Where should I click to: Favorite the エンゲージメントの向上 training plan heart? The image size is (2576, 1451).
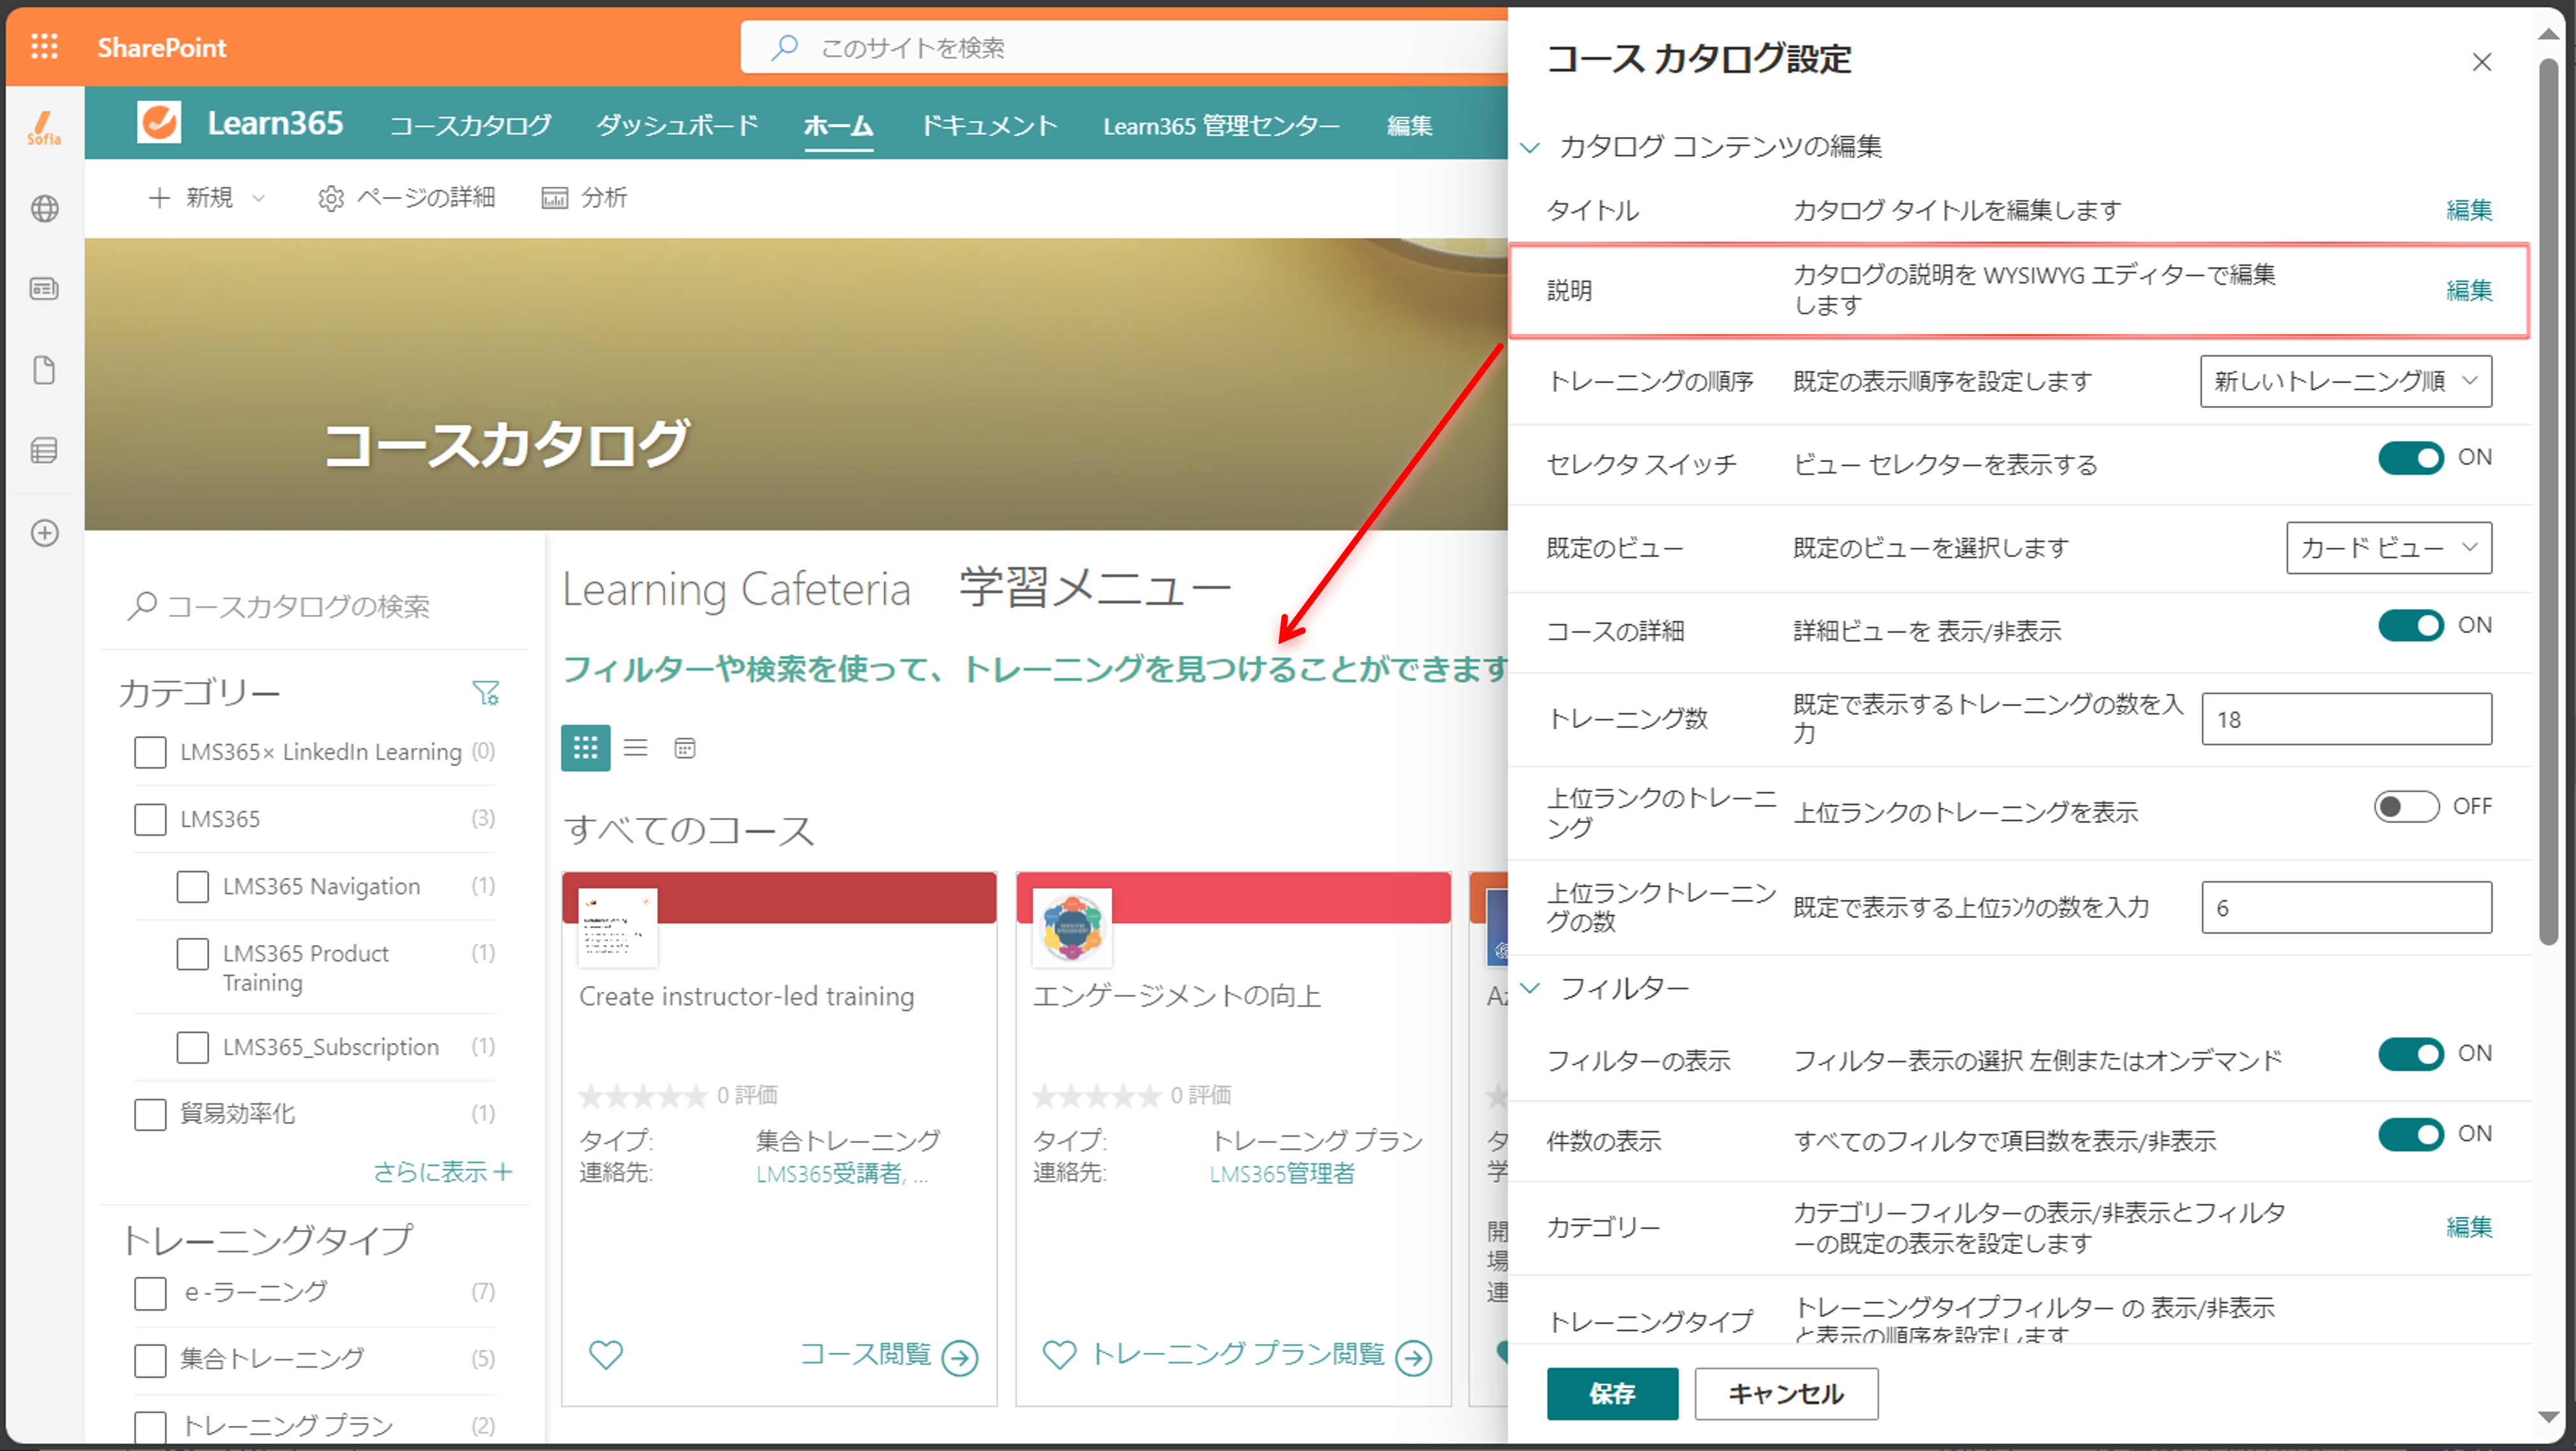coord(1059,1355)
